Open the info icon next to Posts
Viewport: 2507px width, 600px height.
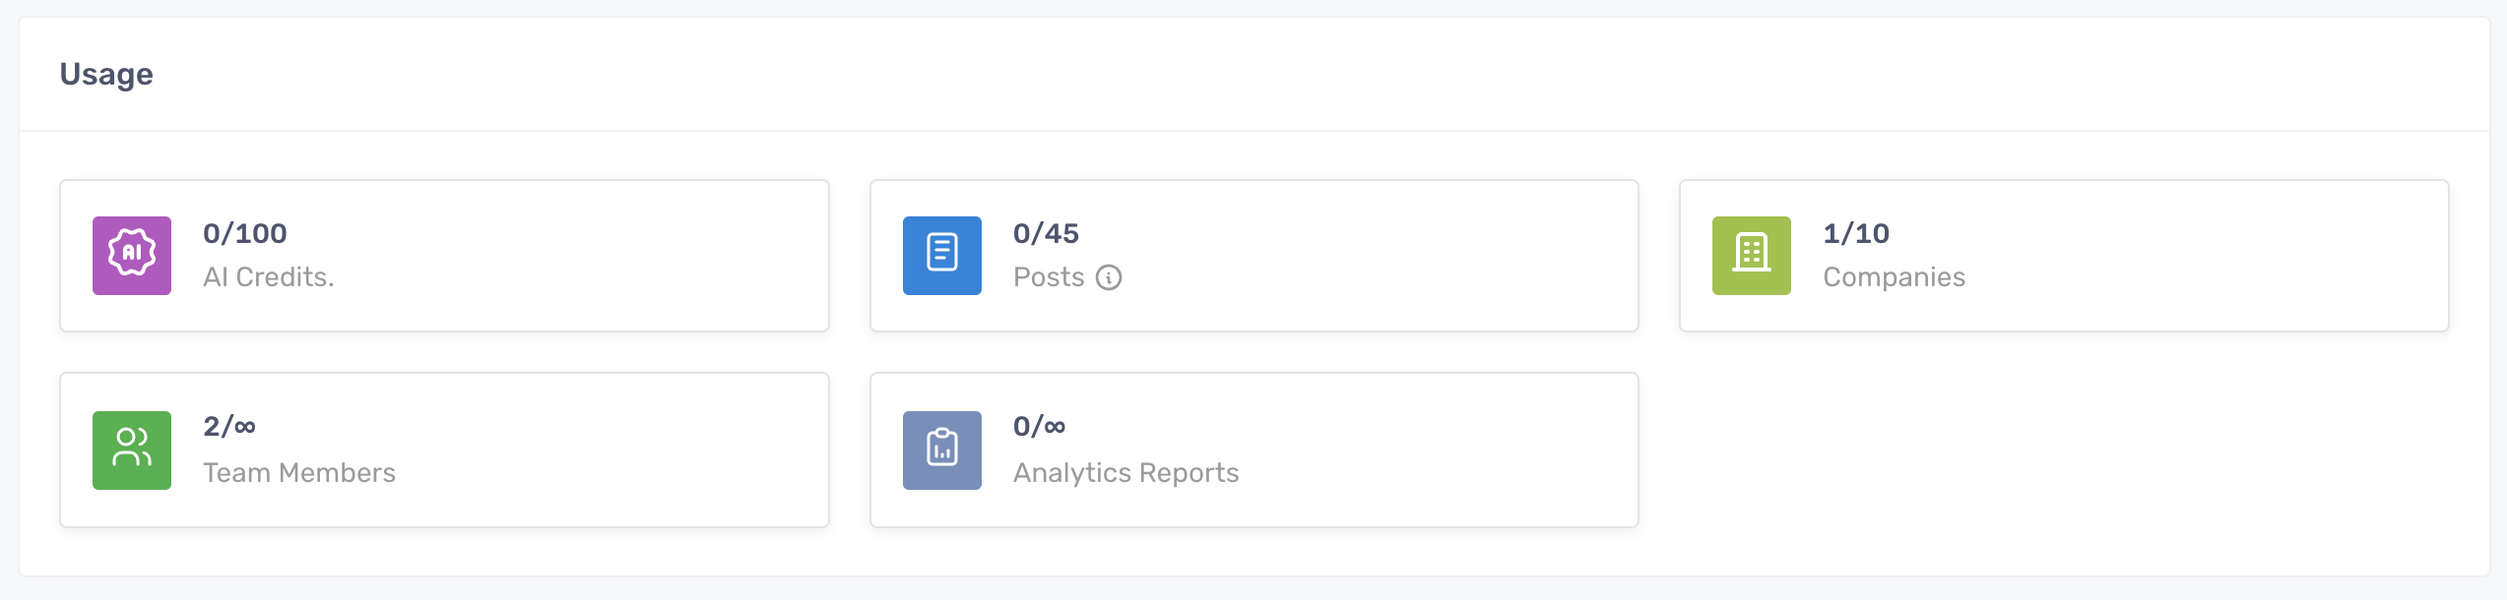(1109, 278)
